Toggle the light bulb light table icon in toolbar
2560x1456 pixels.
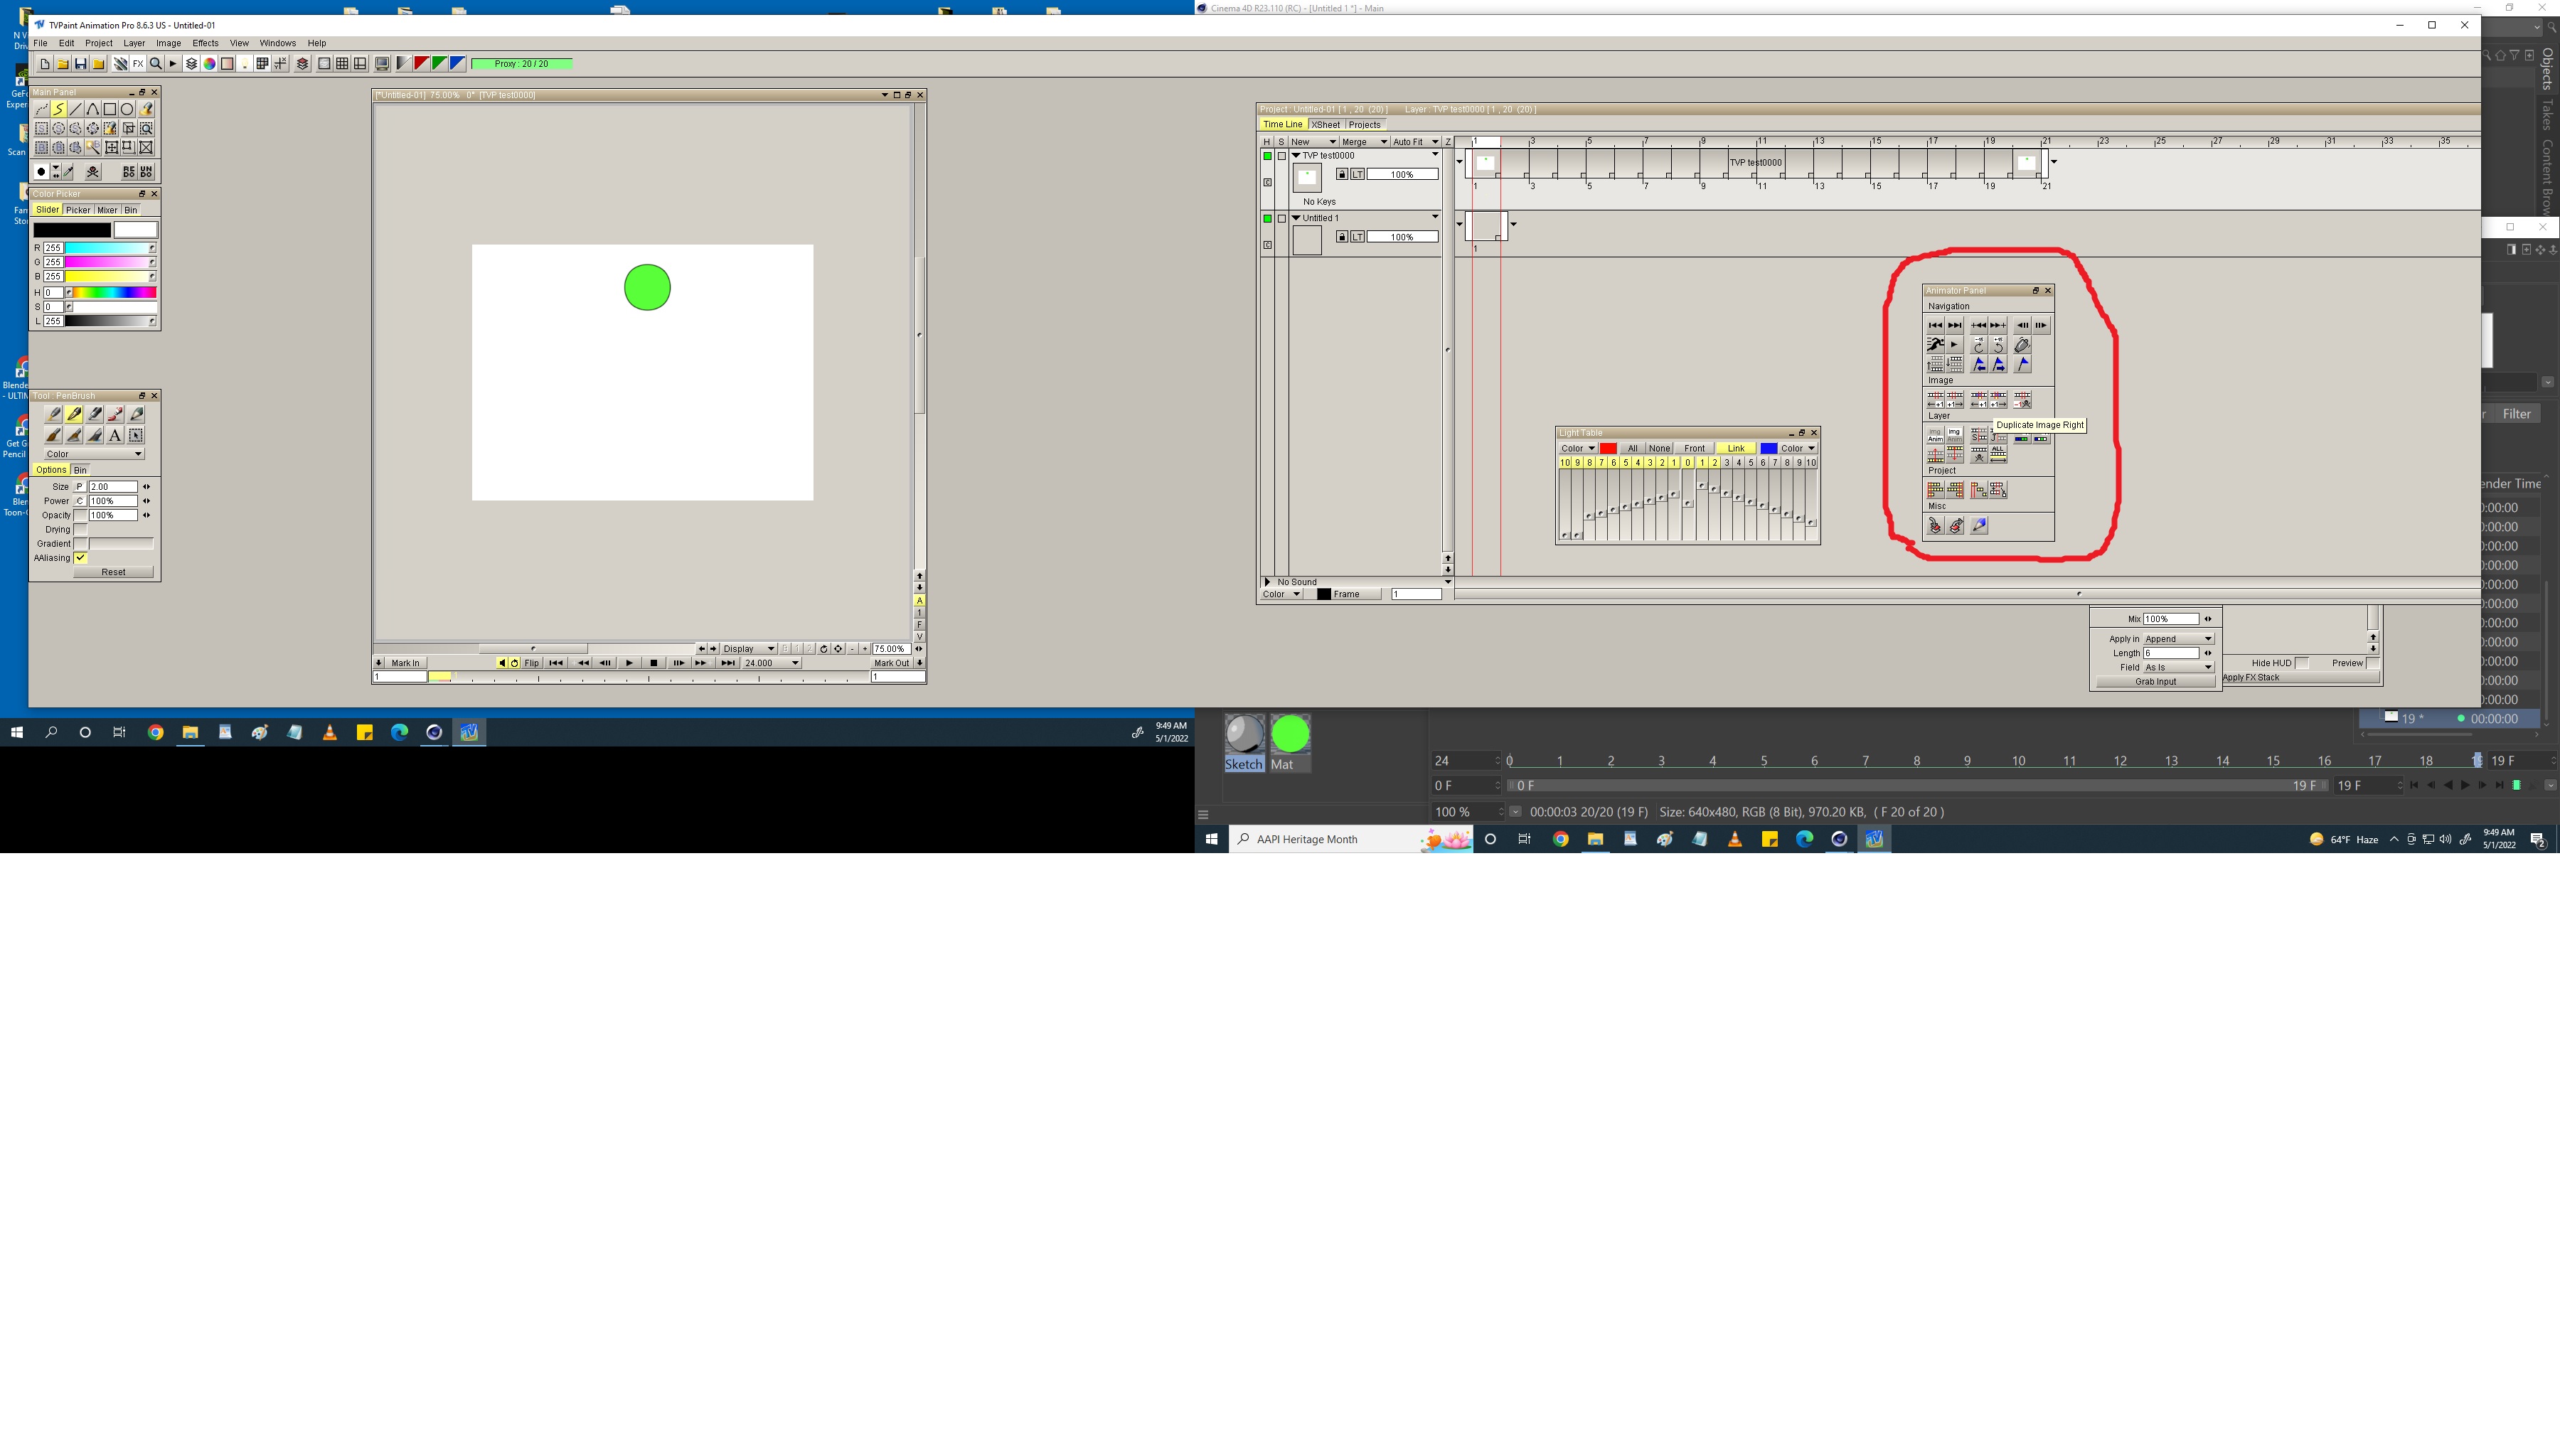(x=245, y=64)
